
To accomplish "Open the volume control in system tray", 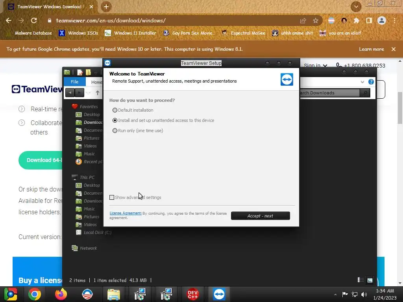I will point(364,294).
